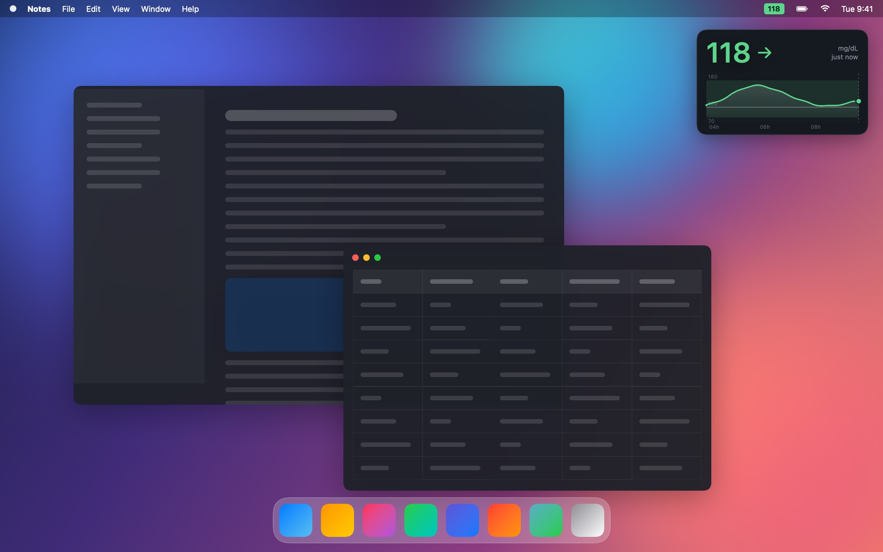
Task: Open the blue app in the dock
Action: [296, 520]
